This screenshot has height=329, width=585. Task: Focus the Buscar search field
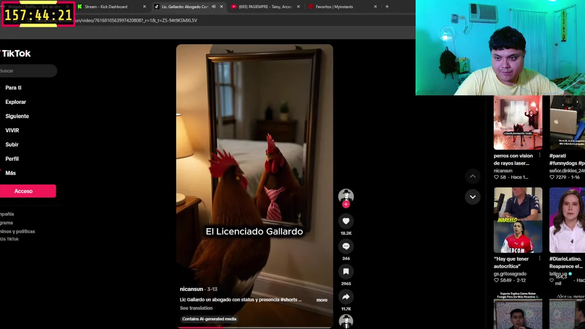(x=28, y=71)
